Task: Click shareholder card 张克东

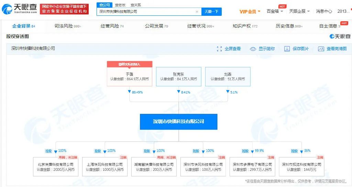Action: [x=178, y=76]
